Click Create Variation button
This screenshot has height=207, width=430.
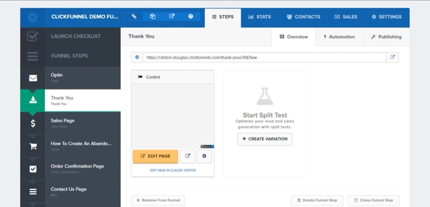(265, 139)
